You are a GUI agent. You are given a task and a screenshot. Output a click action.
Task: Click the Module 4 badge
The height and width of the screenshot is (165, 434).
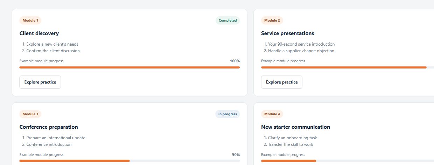tap(272, 114)
